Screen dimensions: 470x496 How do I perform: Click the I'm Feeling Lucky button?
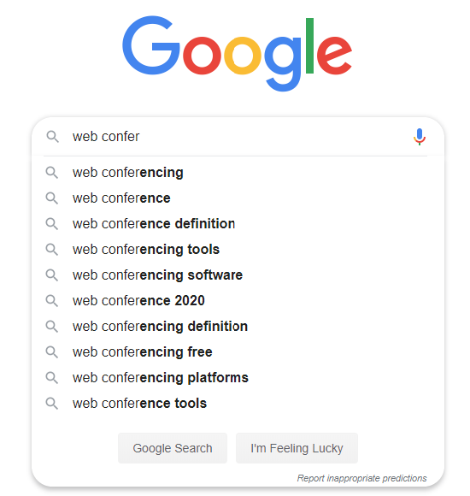[297, 448]
